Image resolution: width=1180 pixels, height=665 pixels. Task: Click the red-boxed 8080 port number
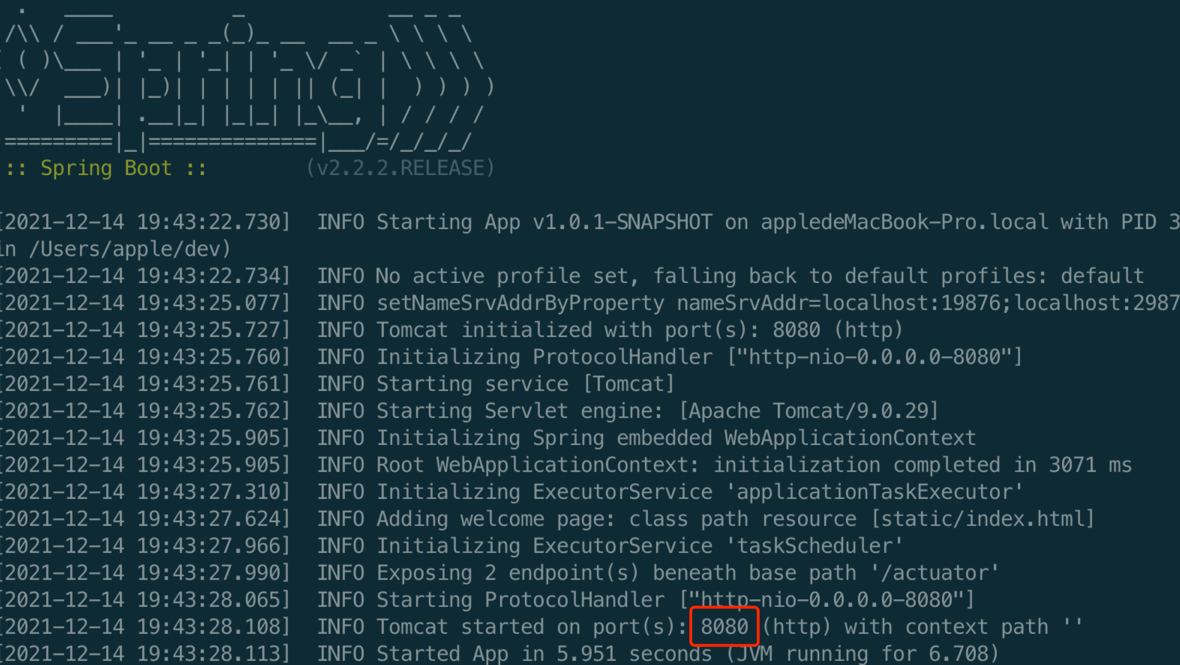(x=724, y=626)
